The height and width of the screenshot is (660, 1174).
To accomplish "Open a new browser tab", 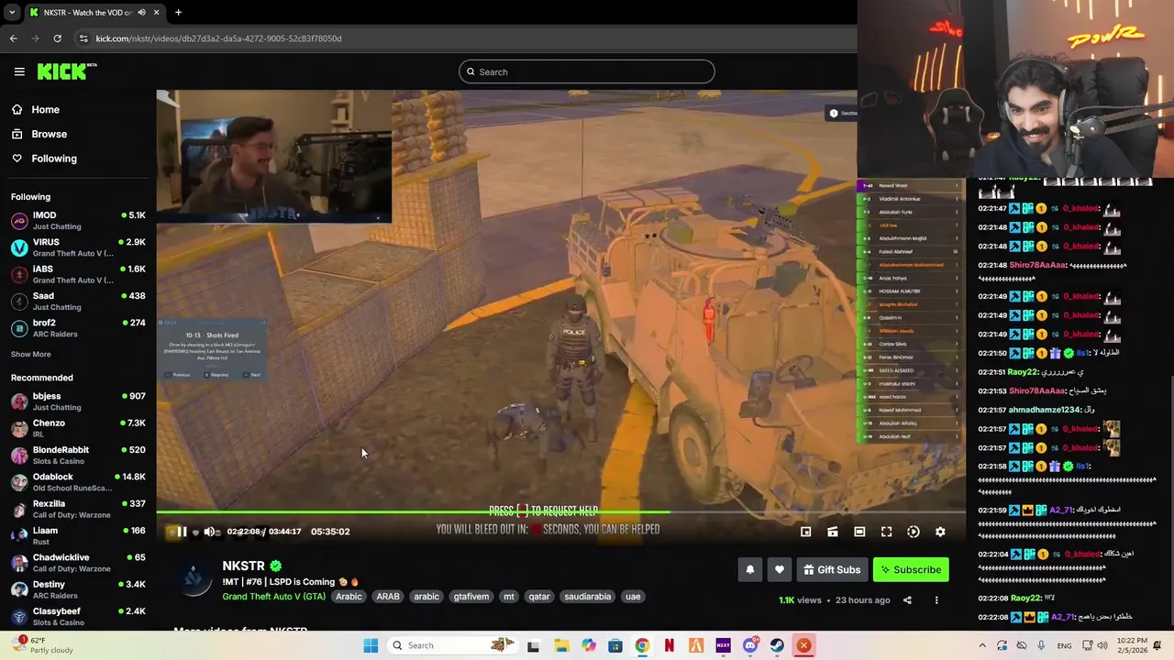I will (x=178, y=13).
